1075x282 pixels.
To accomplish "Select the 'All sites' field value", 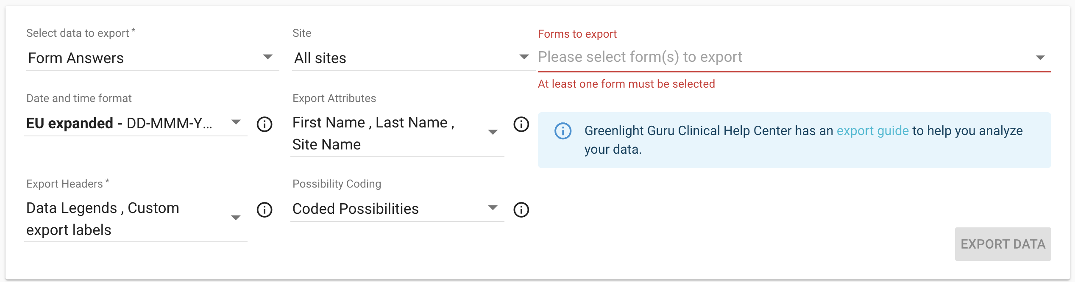I will pyautogui.click(x=320, y=58).
